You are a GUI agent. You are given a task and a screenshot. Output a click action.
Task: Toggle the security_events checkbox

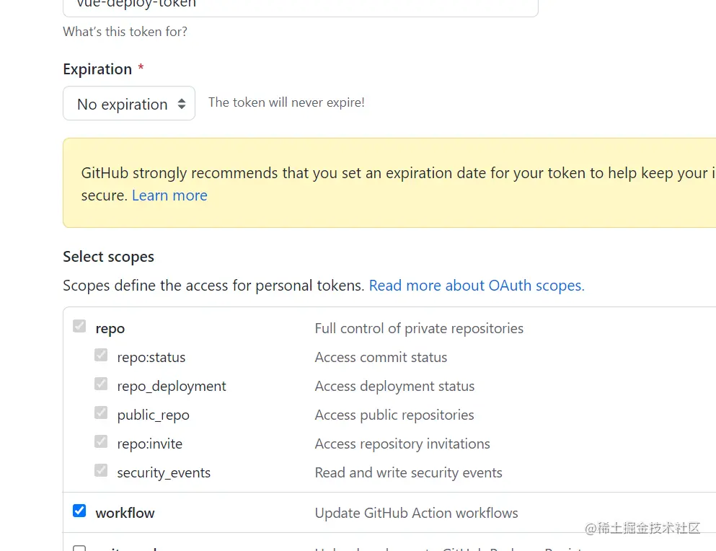(101, 471)
